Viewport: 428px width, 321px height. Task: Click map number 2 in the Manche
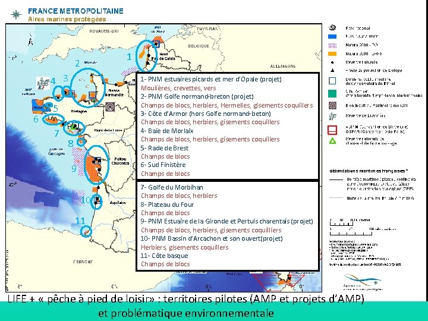pyautogui.click(x=77, y=64)
